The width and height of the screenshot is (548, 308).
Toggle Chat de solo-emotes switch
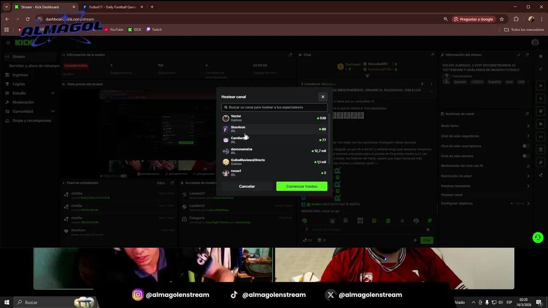pyautogui.click(x=525, y=156)
